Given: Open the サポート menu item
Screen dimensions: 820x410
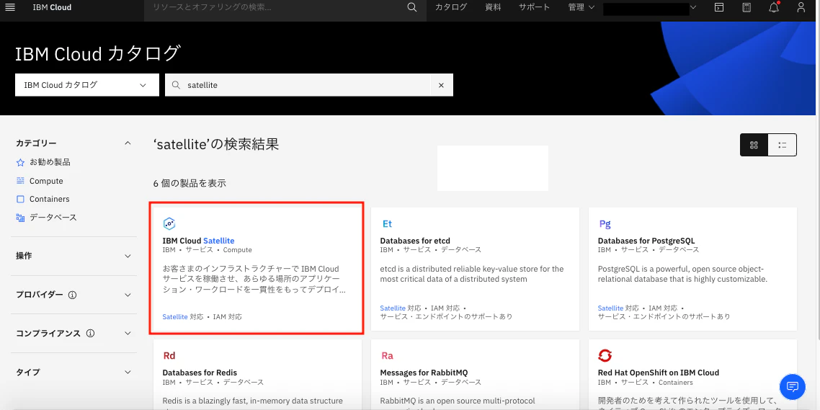Looking at the screenshot, I should (x=535, y=7).
